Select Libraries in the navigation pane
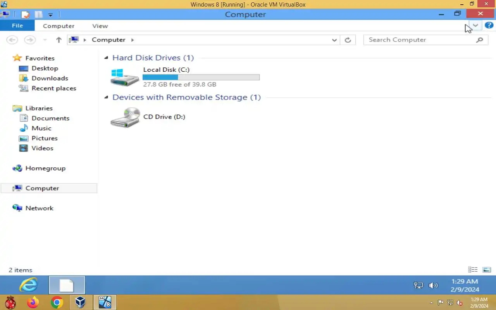This screenshot has width=496, height=310. (39, 108)
